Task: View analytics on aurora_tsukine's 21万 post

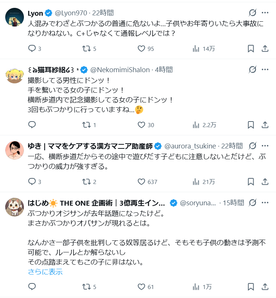Action: point(196,182)
